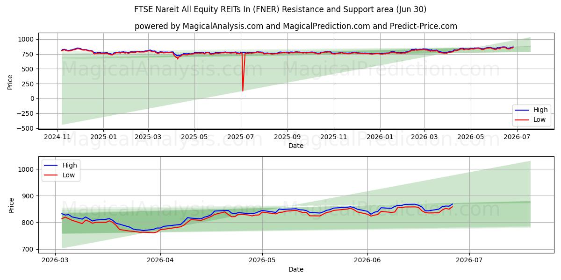Image resolution: width=561 pixels, height=280 pixels.
Task: Click the '2025-09' x-axis label on top chart
Action: coord(287,138)
